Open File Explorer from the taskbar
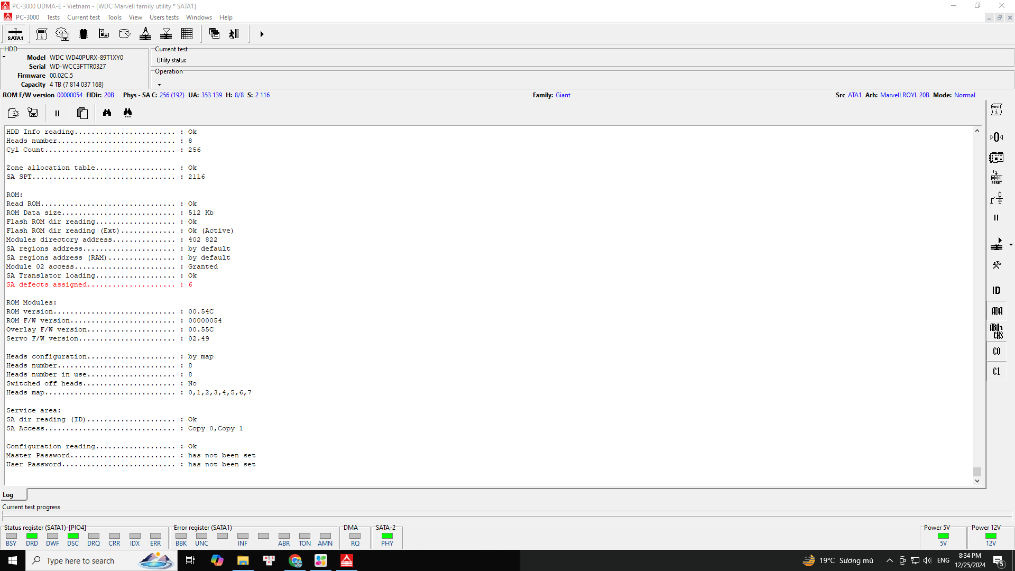This screenshot has width=1015, height=571. pyautogui.click(x=243, y=560)
